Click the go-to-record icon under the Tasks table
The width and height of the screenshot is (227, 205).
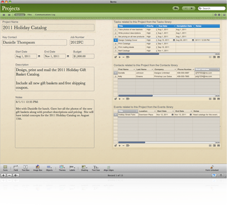(x=115, y=57)
